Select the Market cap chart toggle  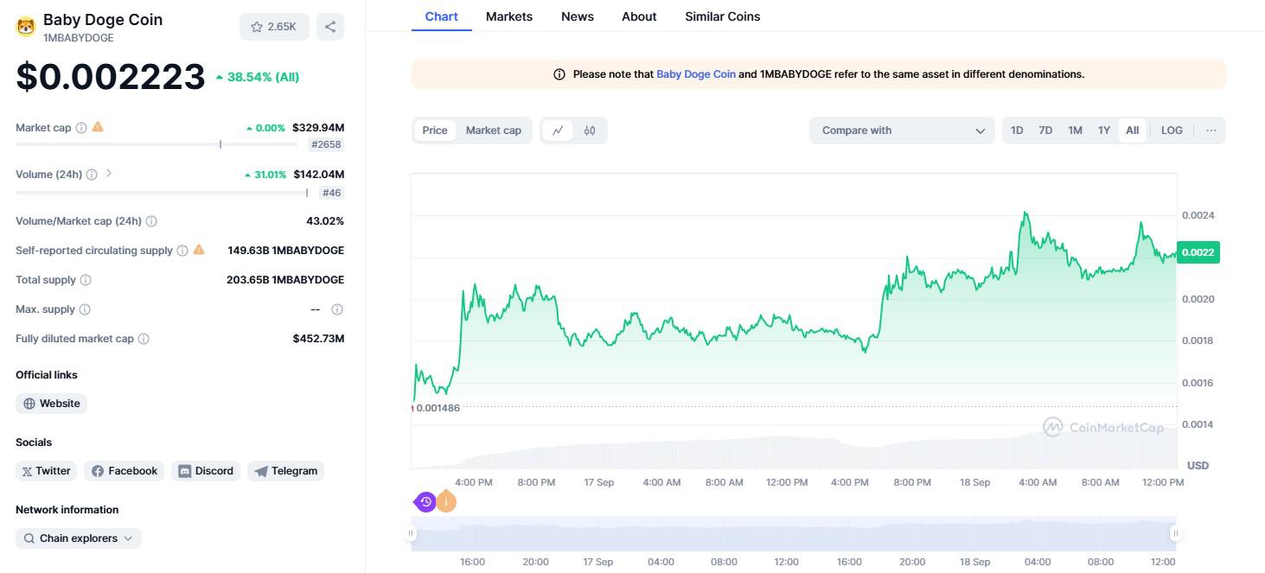pos(494,131)
